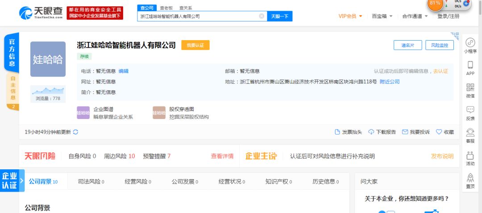
Task: Switch to the 司法风险 tab
Action: pos(91,181)
